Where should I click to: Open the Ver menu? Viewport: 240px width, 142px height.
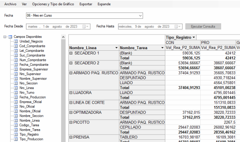(x=24, y=4)
